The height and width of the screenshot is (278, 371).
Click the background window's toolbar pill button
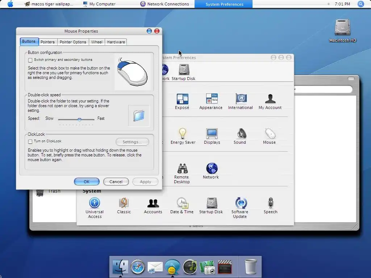[351, 79]
